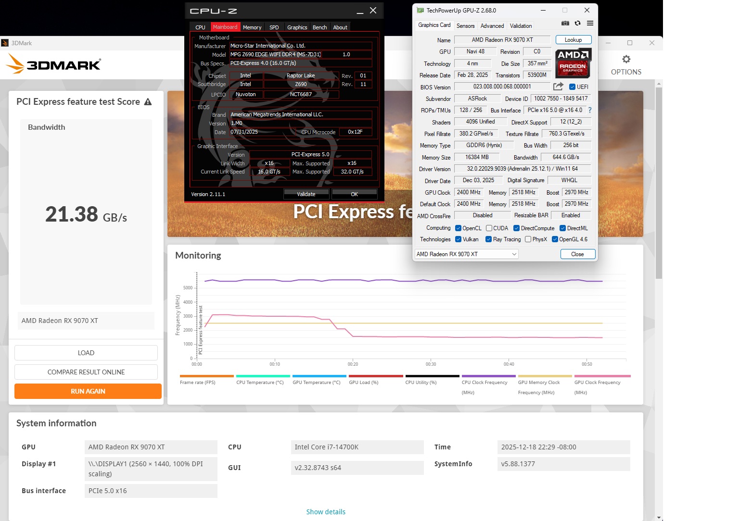Open the Memory tab in CPU-Z
The image size is (739, 521).
tap(252, 27)
